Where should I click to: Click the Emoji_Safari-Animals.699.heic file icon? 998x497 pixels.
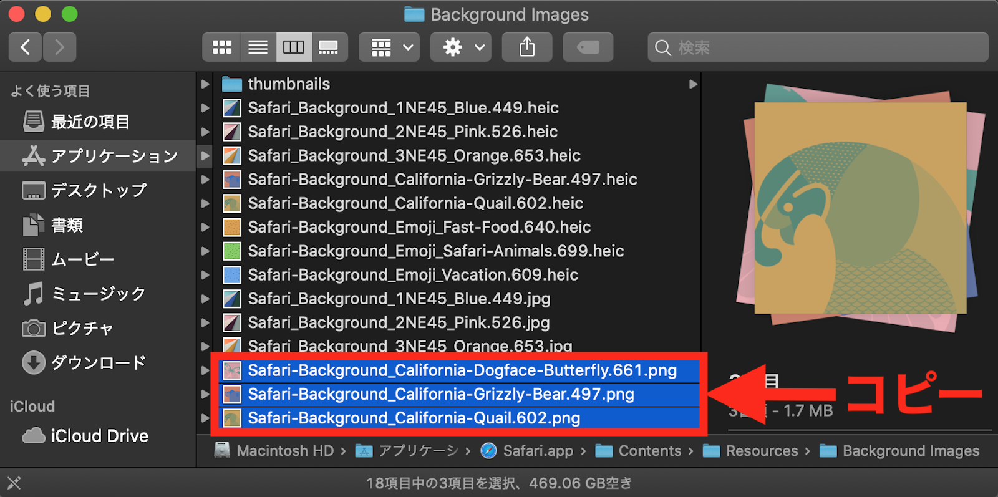pyautogui.click(x=232, y=251)
